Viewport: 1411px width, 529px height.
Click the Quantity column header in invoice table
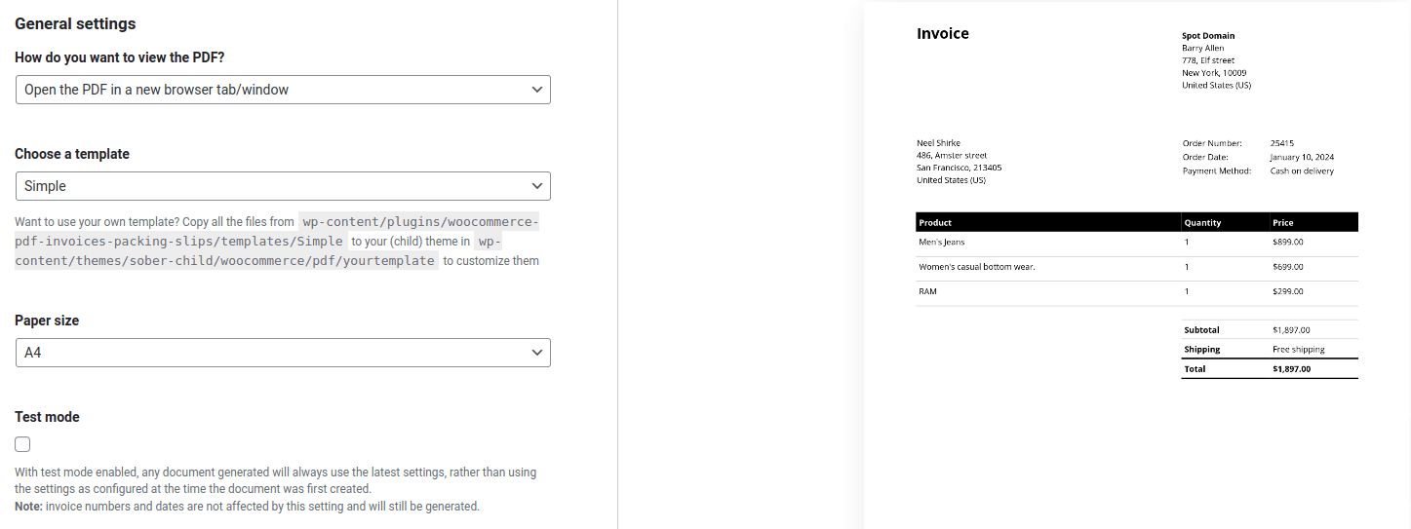(1201, 223)
